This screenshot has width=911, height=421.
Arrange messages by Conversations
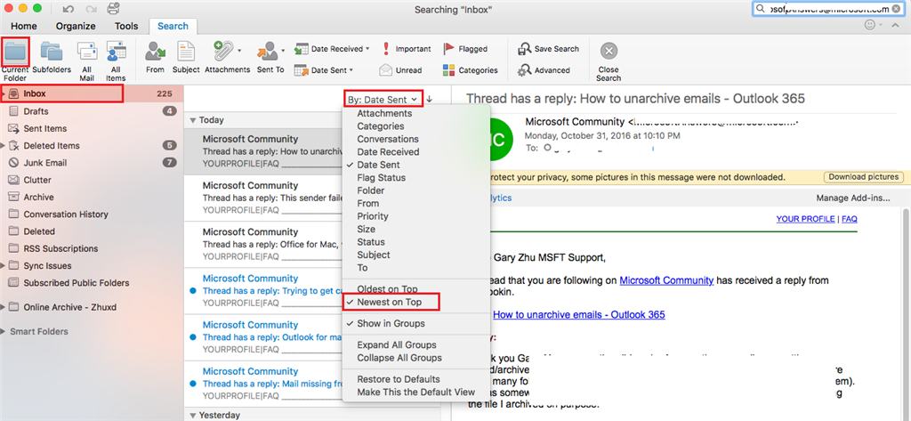[x=388, y=139]
